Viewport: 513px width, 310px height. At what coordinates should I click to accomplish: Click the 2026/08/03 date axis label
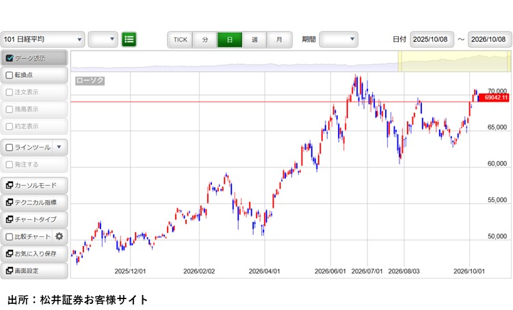point(404,271)
